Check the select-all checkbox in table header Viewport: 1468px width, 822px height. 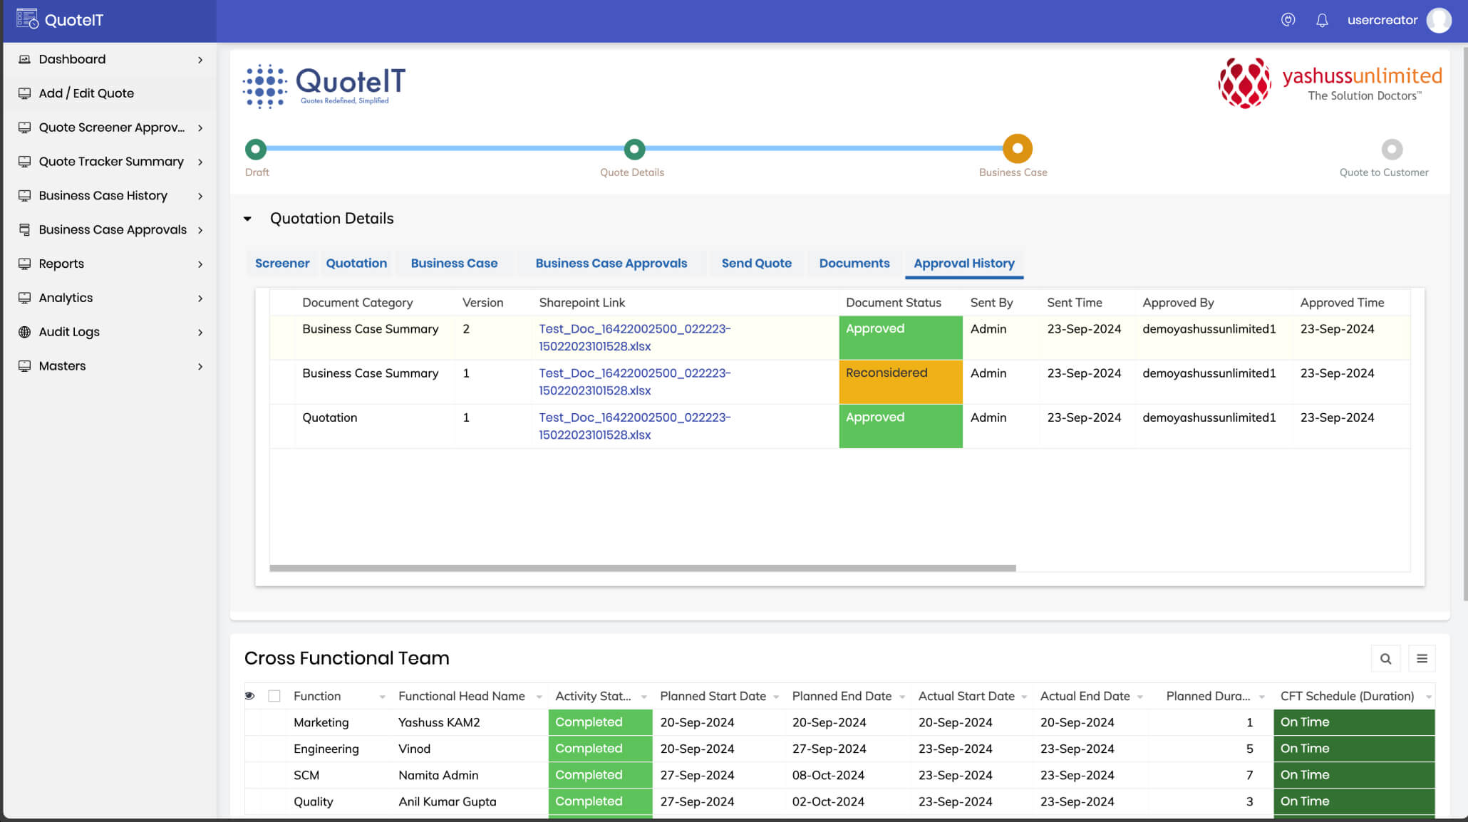(x=274, y=696)
